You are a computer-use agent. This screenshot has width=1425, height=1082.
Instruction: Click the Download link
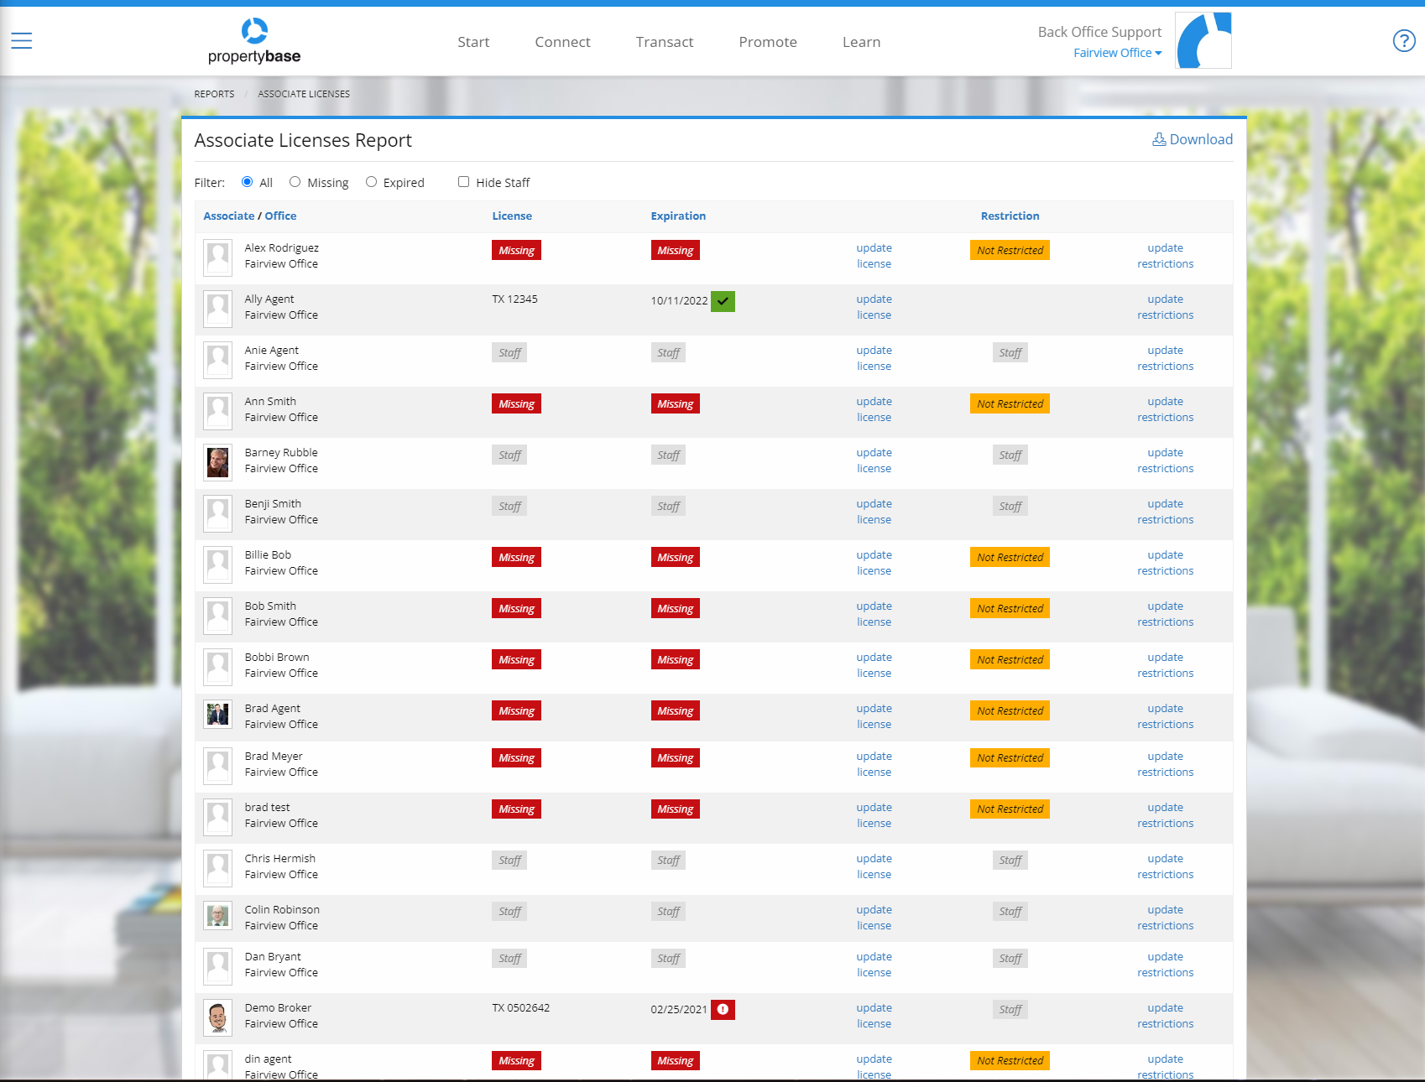(1200, 139)
